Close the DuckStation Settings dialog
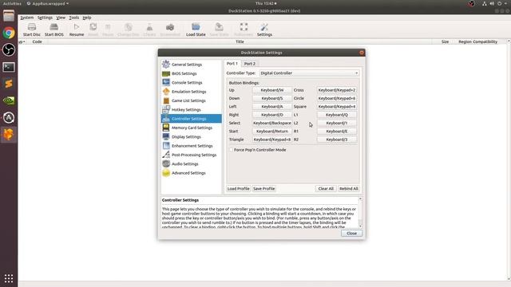511x287 pixels. (351, 234)
